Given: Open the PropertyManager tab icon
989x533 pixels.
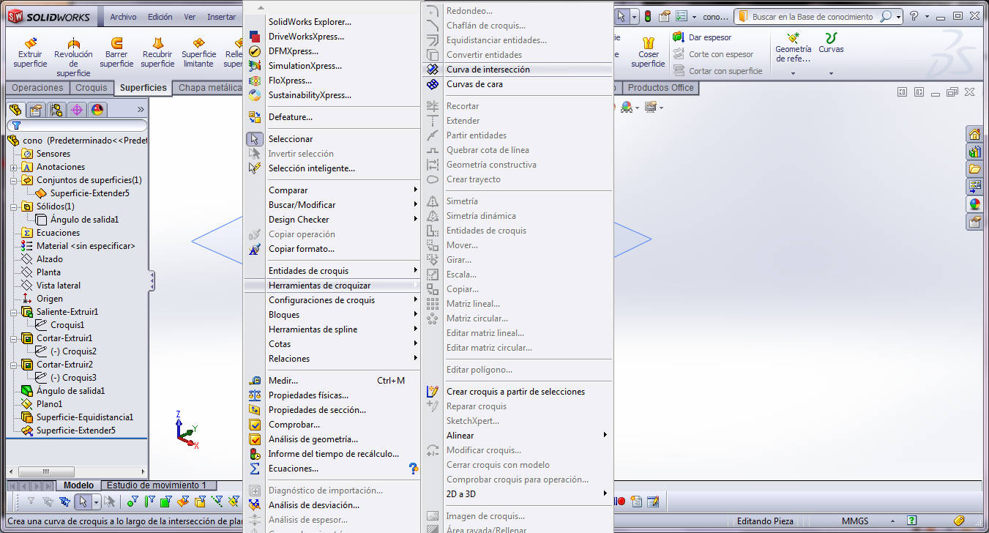Looking at the screenshot, I should click(x=35, y=110).
